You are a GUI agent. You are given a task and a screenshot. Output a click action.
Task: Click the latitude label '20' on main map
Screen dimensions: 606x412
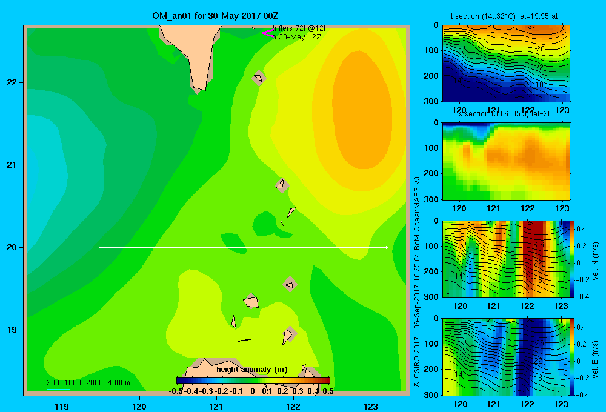coord(12,247)
